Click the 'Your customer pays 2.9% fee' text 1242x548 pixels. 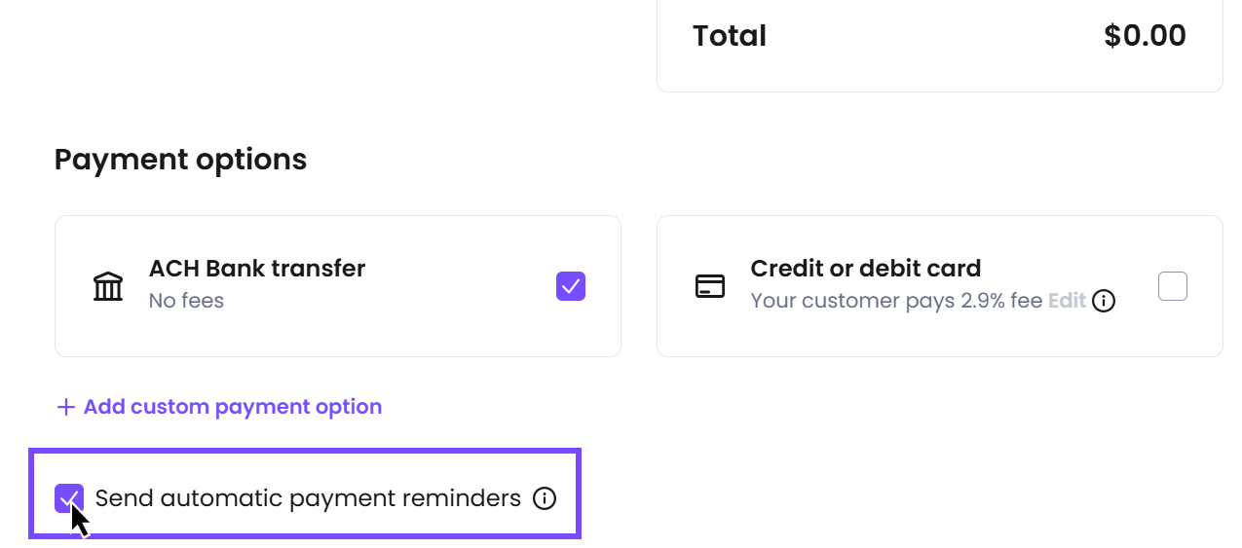[x=897, y=301]
